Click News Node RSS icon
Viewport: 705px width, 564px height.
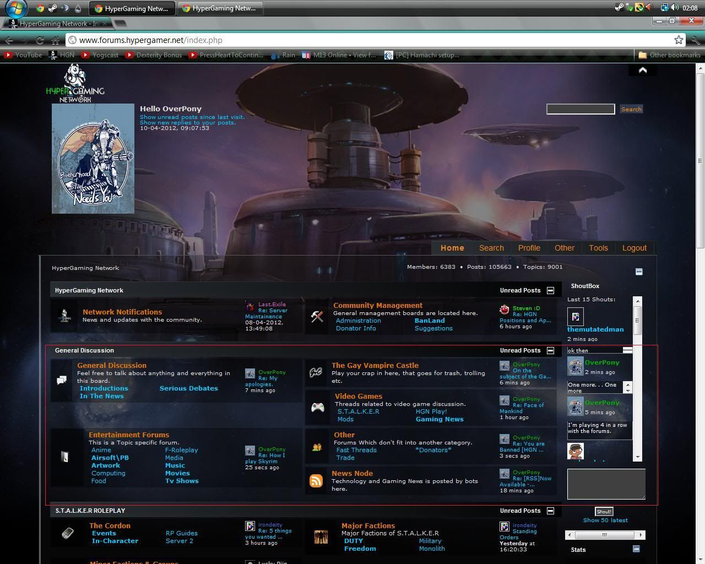[316, 481]
